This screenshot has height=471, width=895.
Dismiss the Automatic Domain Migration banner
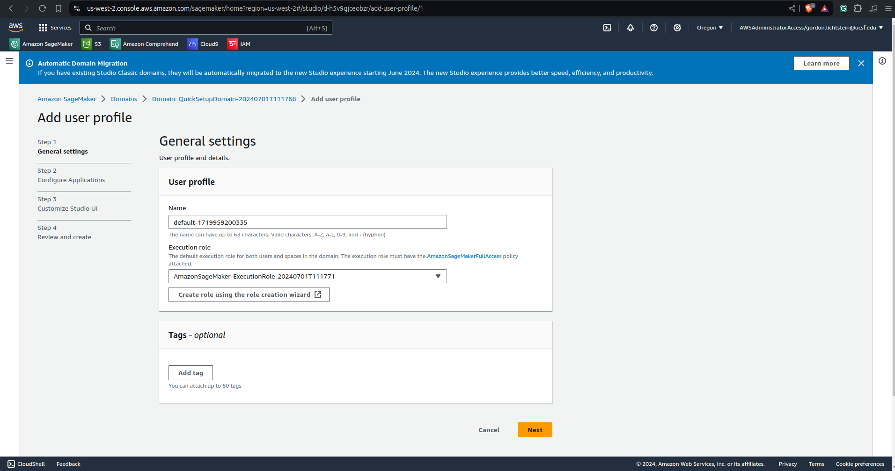pyautogui.click(x=861, y=63)
